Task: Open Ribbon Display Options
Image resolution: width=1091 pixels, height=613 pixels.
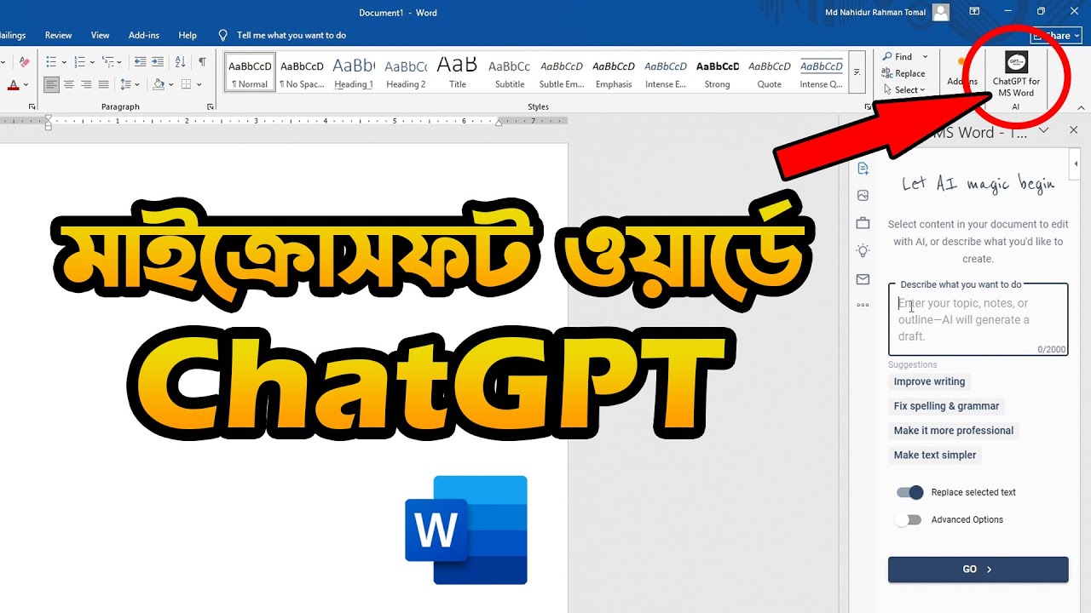Action: pyautogui.click(x=975, y=12)
